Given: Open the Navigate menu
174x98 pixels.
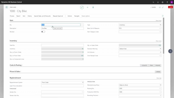Looking at the screenshot, I should coord(77,16).
